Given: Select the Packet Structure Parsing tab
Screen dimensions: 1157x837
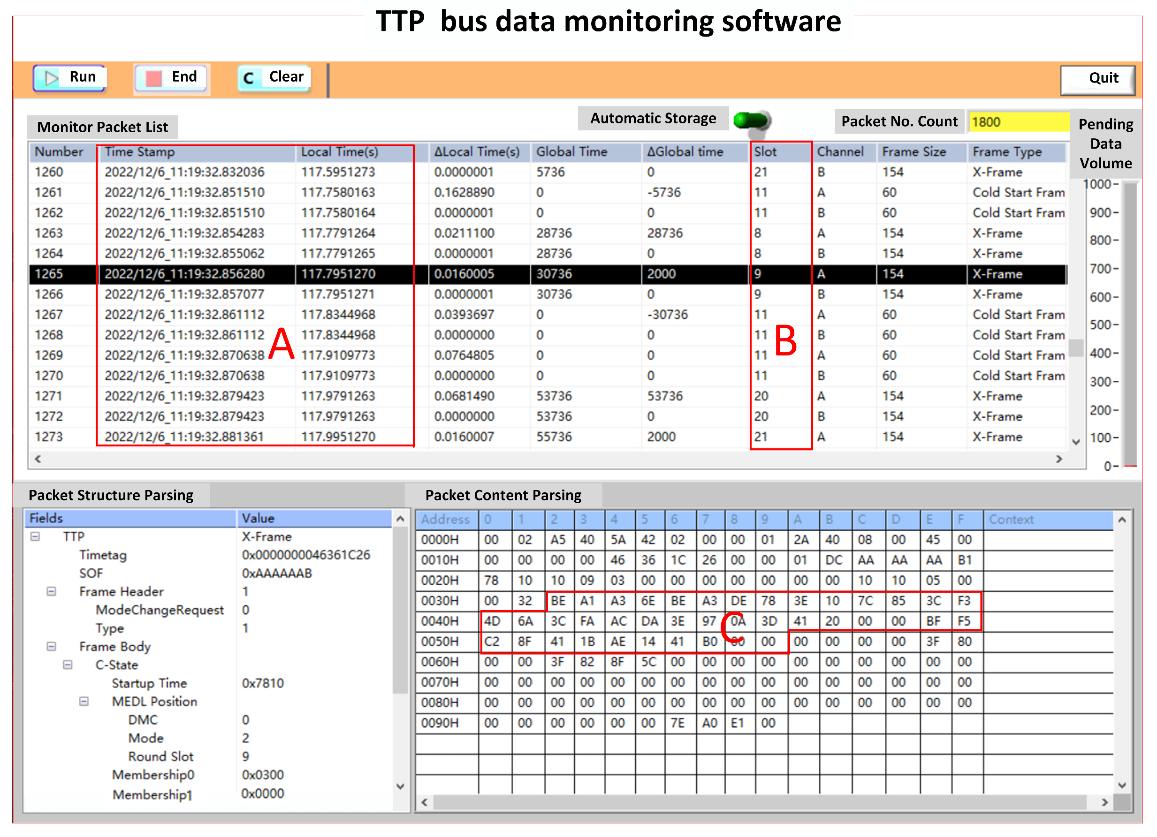Looking at the screenshot, I should pos(111,496).
